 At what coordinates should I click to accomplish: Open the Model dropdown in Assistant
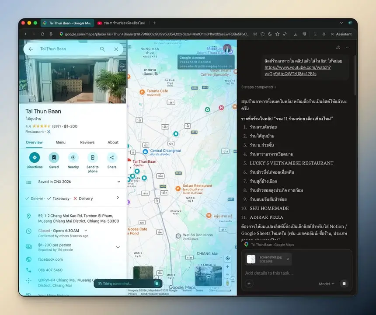[326, 284]
